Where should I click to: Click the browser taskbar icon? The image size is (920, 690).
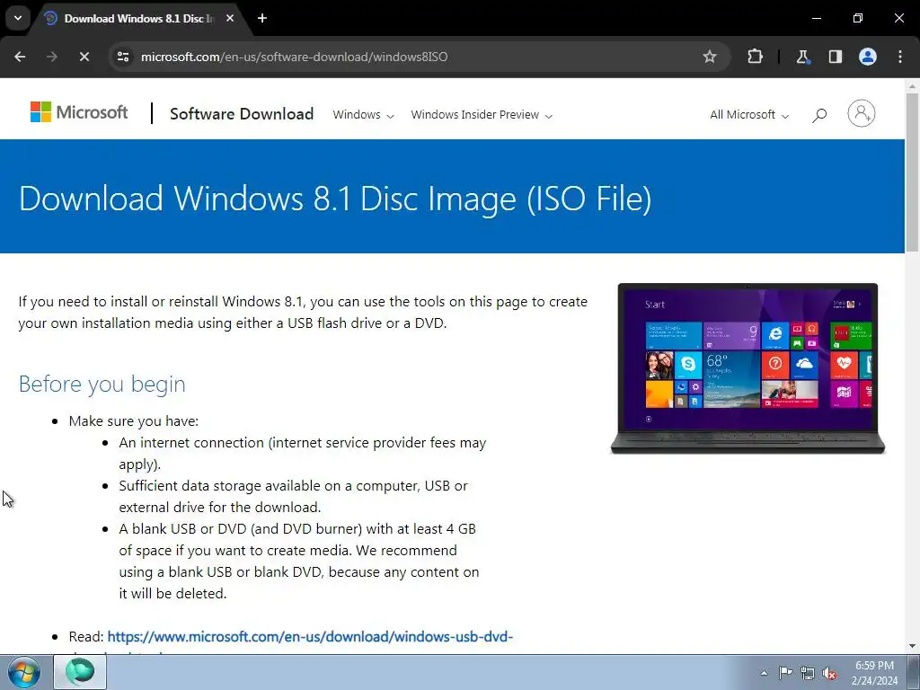pos(80,672)
